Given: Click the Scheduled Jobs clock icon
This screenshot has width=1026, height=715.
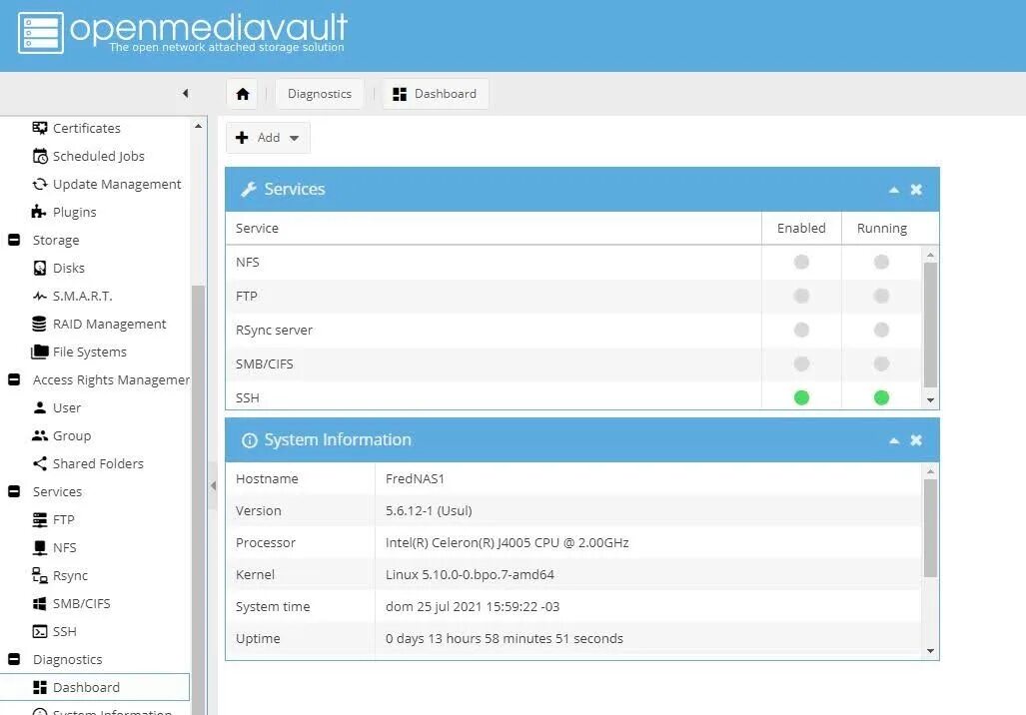Looking at the screenshot, I should coord(40,156).
